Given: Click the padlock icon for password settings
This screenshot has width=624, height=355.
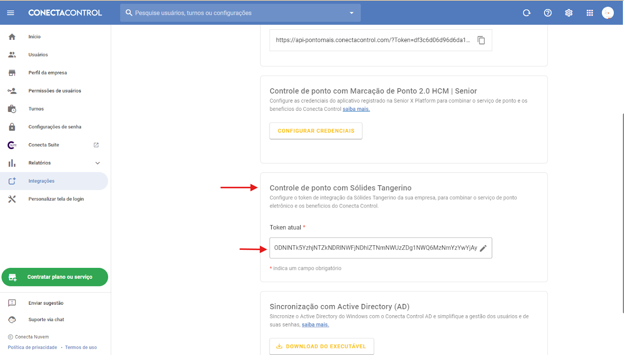Looking at the screenshot, I should (x=12, y=127).
